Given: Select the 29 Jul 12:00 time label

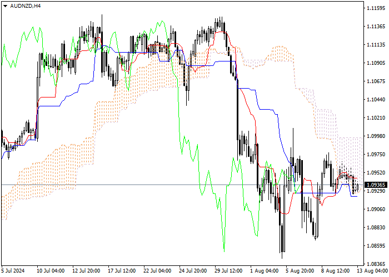Looking at the screenshot, I should (228, 271).
